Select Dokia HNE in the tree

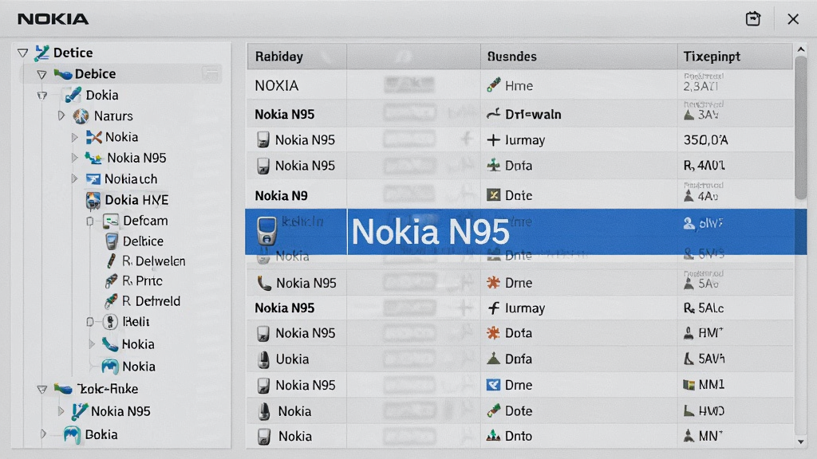136,200
